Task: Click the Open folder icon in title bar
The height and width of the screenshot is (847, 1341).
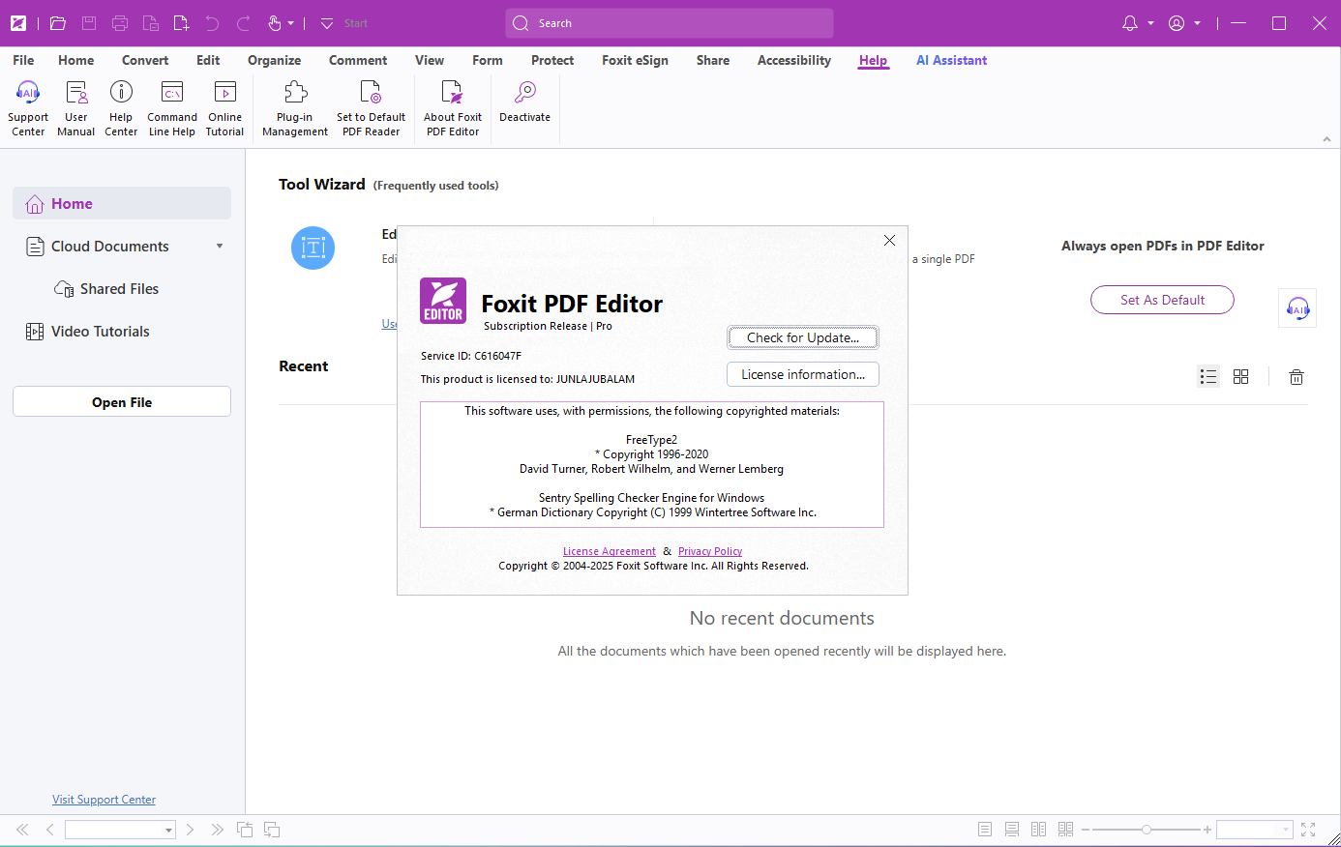Action: (x=58, y=23)
